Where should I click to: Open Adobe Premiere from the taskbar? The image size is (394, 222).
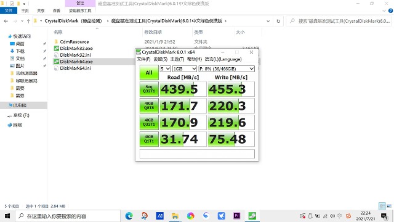pos(236,216)
